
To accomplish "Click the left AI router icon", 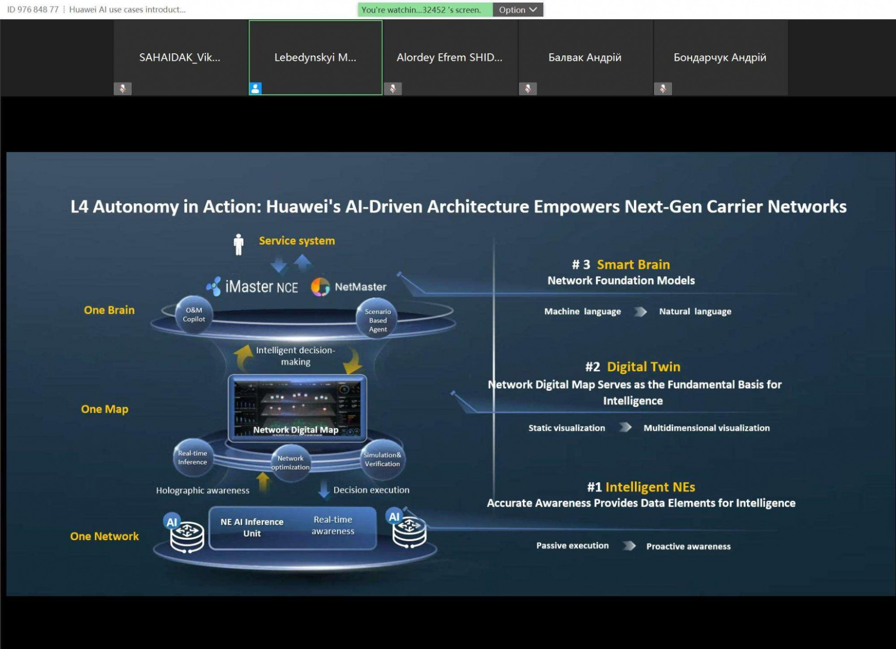I will click(x=185, y=534).
